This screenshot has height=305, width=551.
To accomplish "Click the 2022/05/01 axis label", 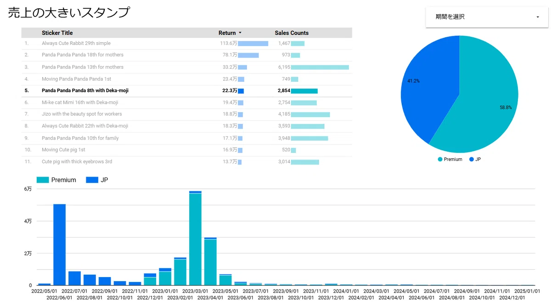I will [x=44, y=291].
